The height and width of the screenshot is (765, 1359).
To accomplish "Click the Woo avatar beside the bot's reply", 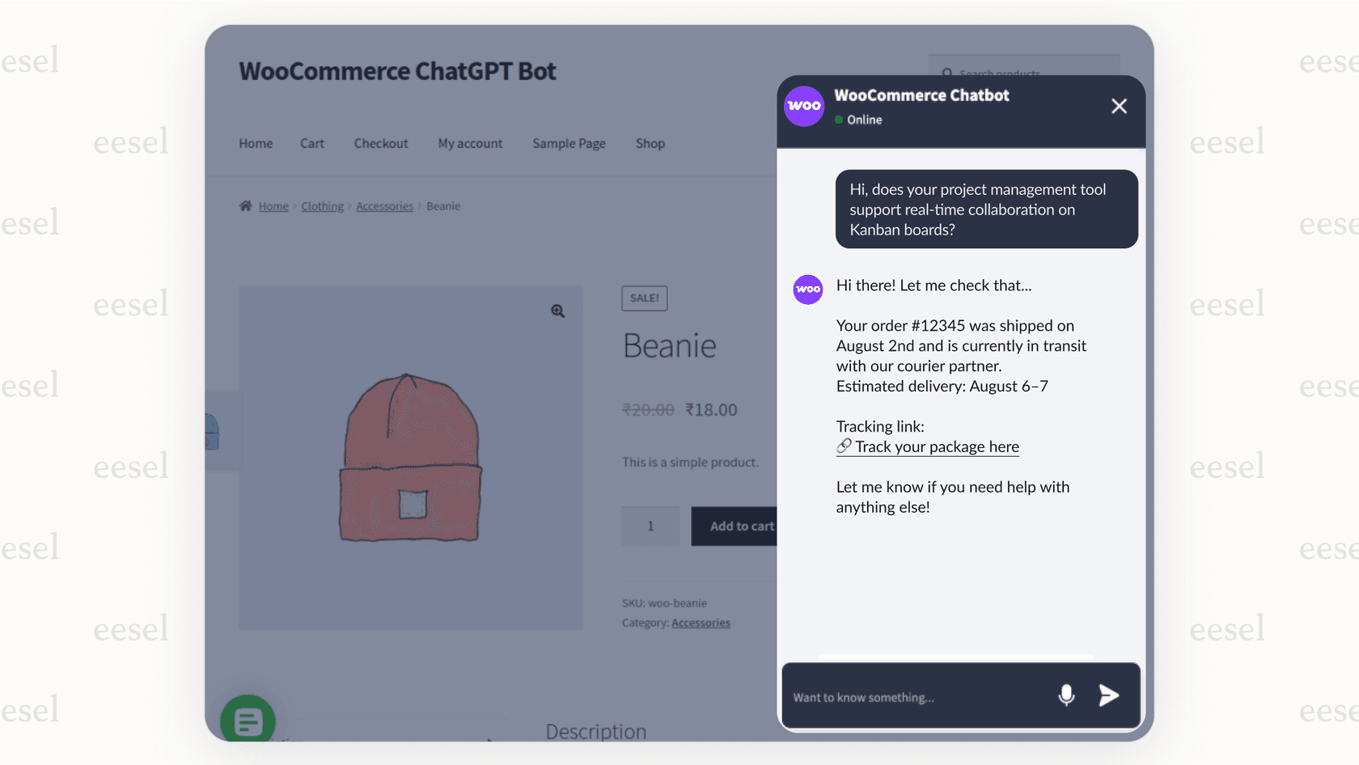I will [x=807, y=289].
